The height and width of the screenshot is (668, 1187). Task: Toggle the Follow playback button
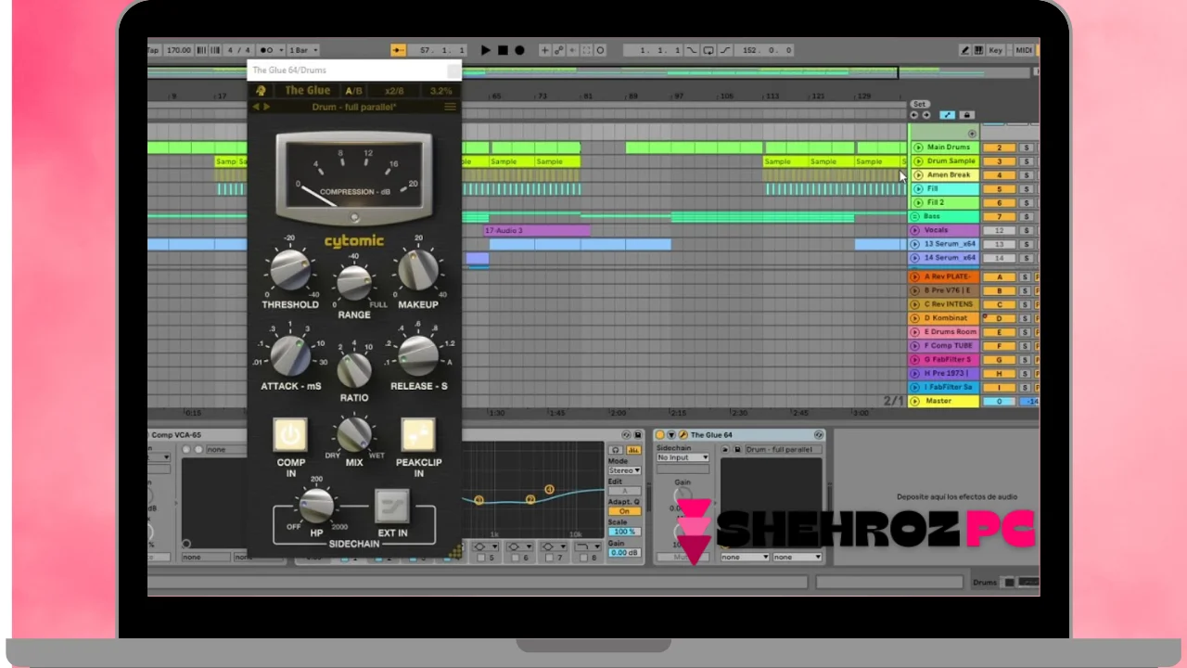click(x=398, y=50)
